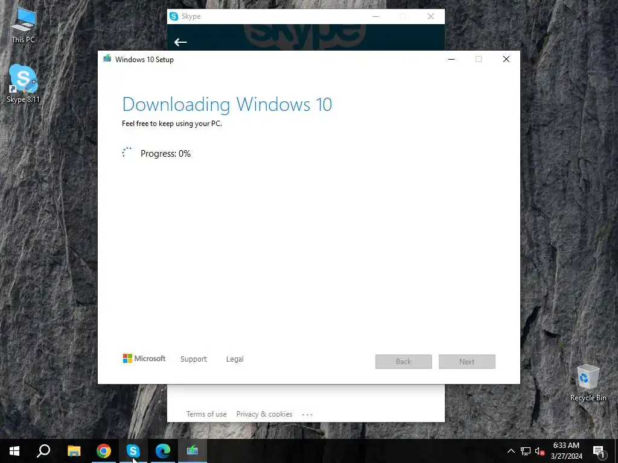The image size is (618, 463).
Task: Open Privacy & cookies in Skype window
Action: [264, 414]
